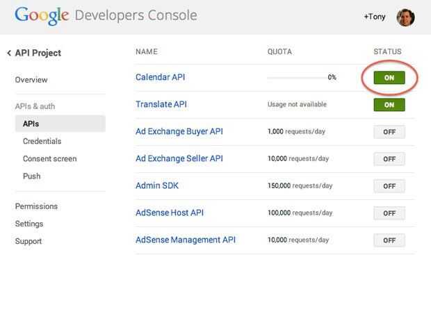Go to Consent screen settings

click(49, 158)
